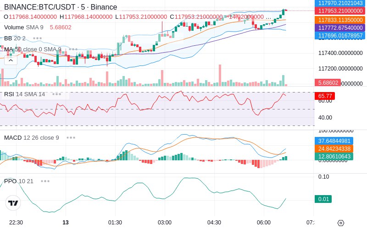
Task: Open more options for MACD indicator
Action: (x=71, y=138)
